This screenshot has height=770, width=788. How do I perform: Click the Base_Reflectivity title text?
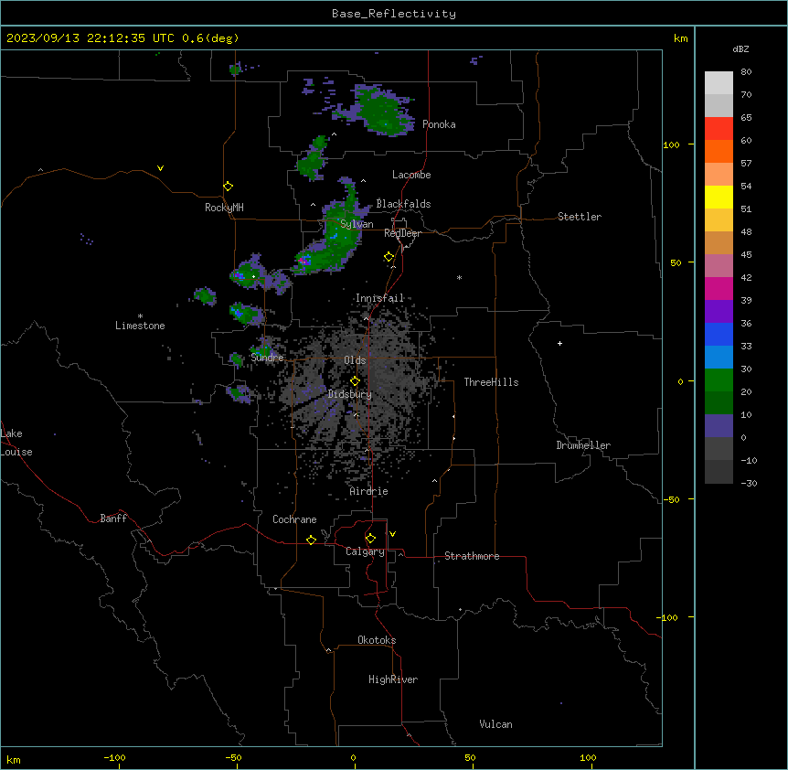394,14
